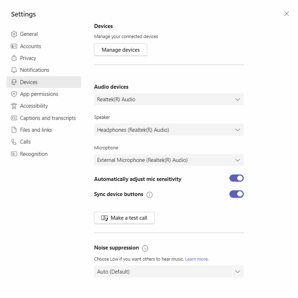
Task: Expand the Microphone selection dropdown
Action: [x=169, y=160]
